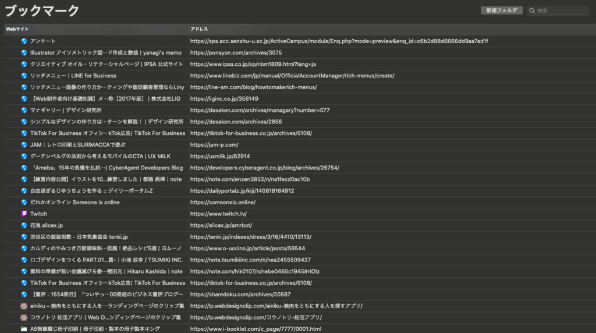Click the magnifying glass search icon
The height and width of the screenshot is (333, 596).
click(x=532, y=10)
